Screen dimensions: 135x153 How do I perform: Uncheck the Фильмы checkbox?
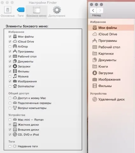(10, 71)
